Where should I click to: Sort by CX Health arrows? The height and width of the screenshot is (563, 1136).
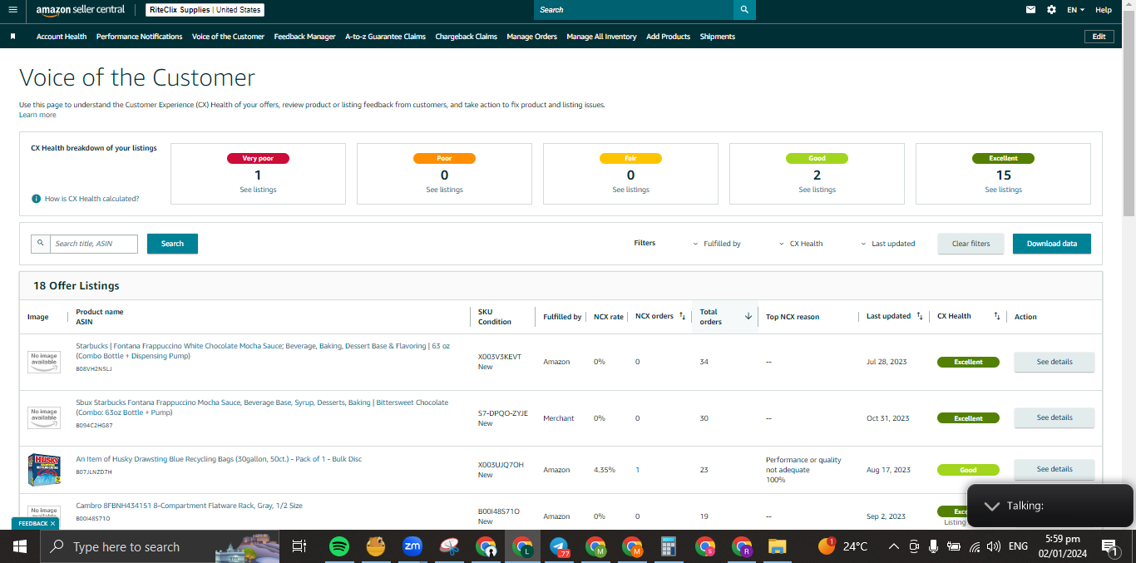coord(997,316)
